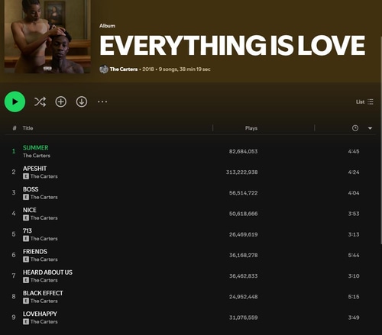
Task: Add album to Your Library
Action: point(61,101)
